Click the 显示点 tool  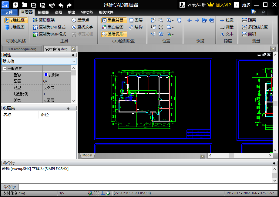(80, 20)
